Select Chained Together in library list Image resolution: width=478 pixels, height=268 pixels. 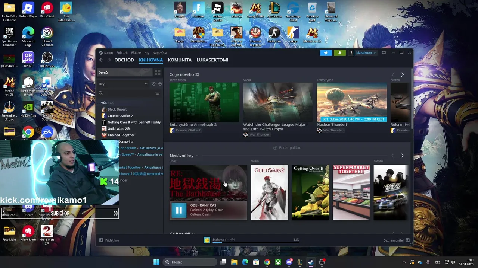point(121,135)
